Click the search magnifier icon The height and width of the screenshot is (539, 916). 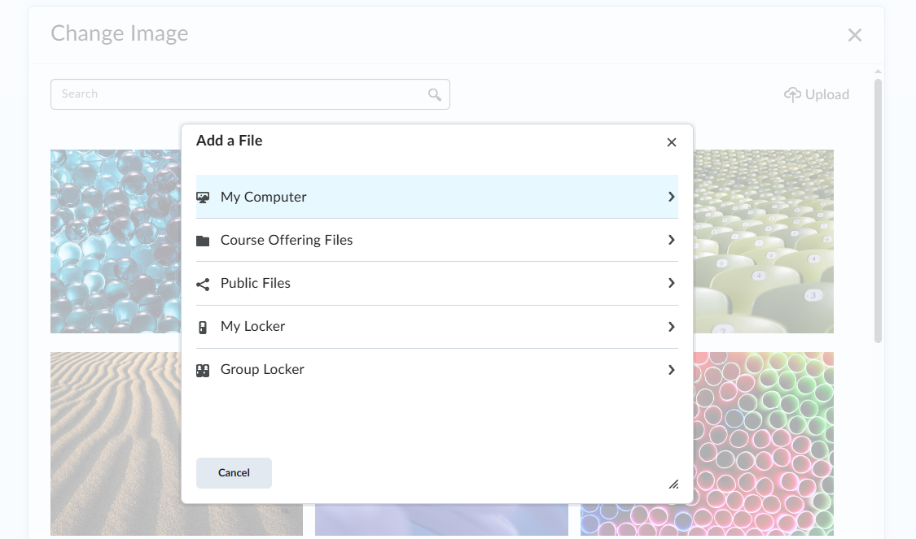point(435,94)
